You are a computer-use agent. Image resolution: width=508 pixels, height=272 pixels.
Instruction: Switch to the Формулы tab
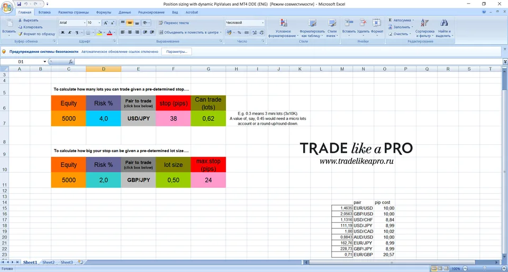click(x=103, y=12)
